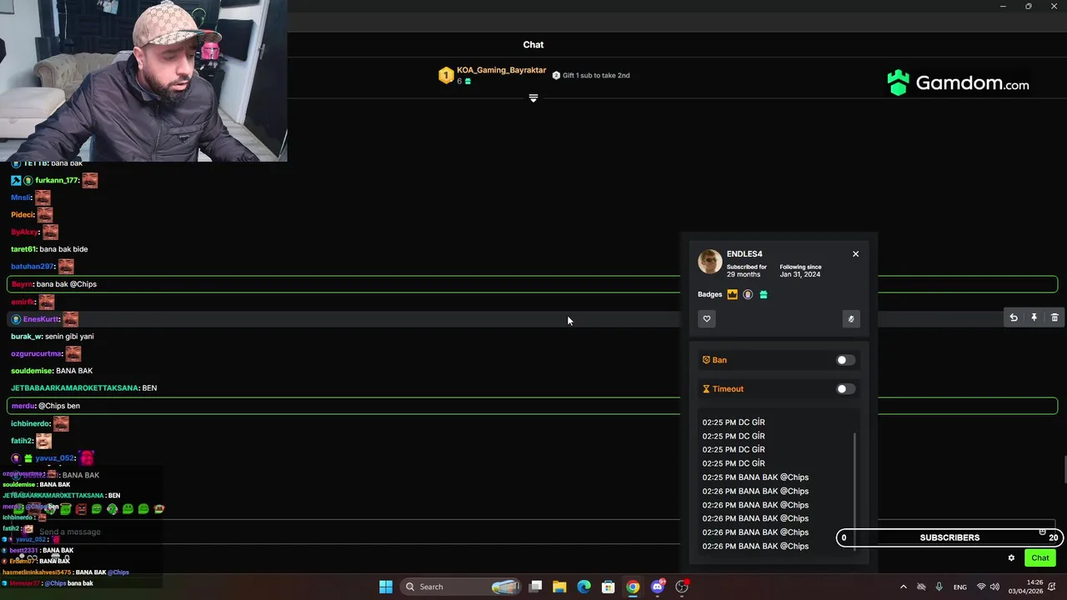Click the mute icon in ENDLES4 card
Viewport: 1067px width, 600px height.
click(851, 318)
